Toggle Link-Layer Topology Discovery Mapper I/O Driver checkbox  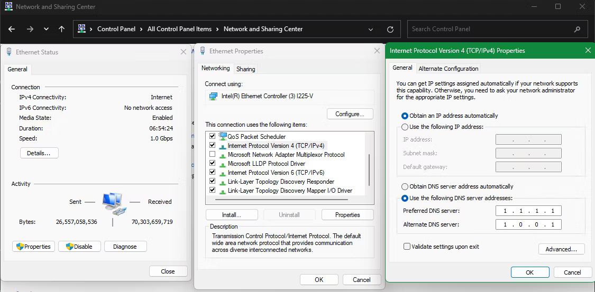(x=212, y=190)
